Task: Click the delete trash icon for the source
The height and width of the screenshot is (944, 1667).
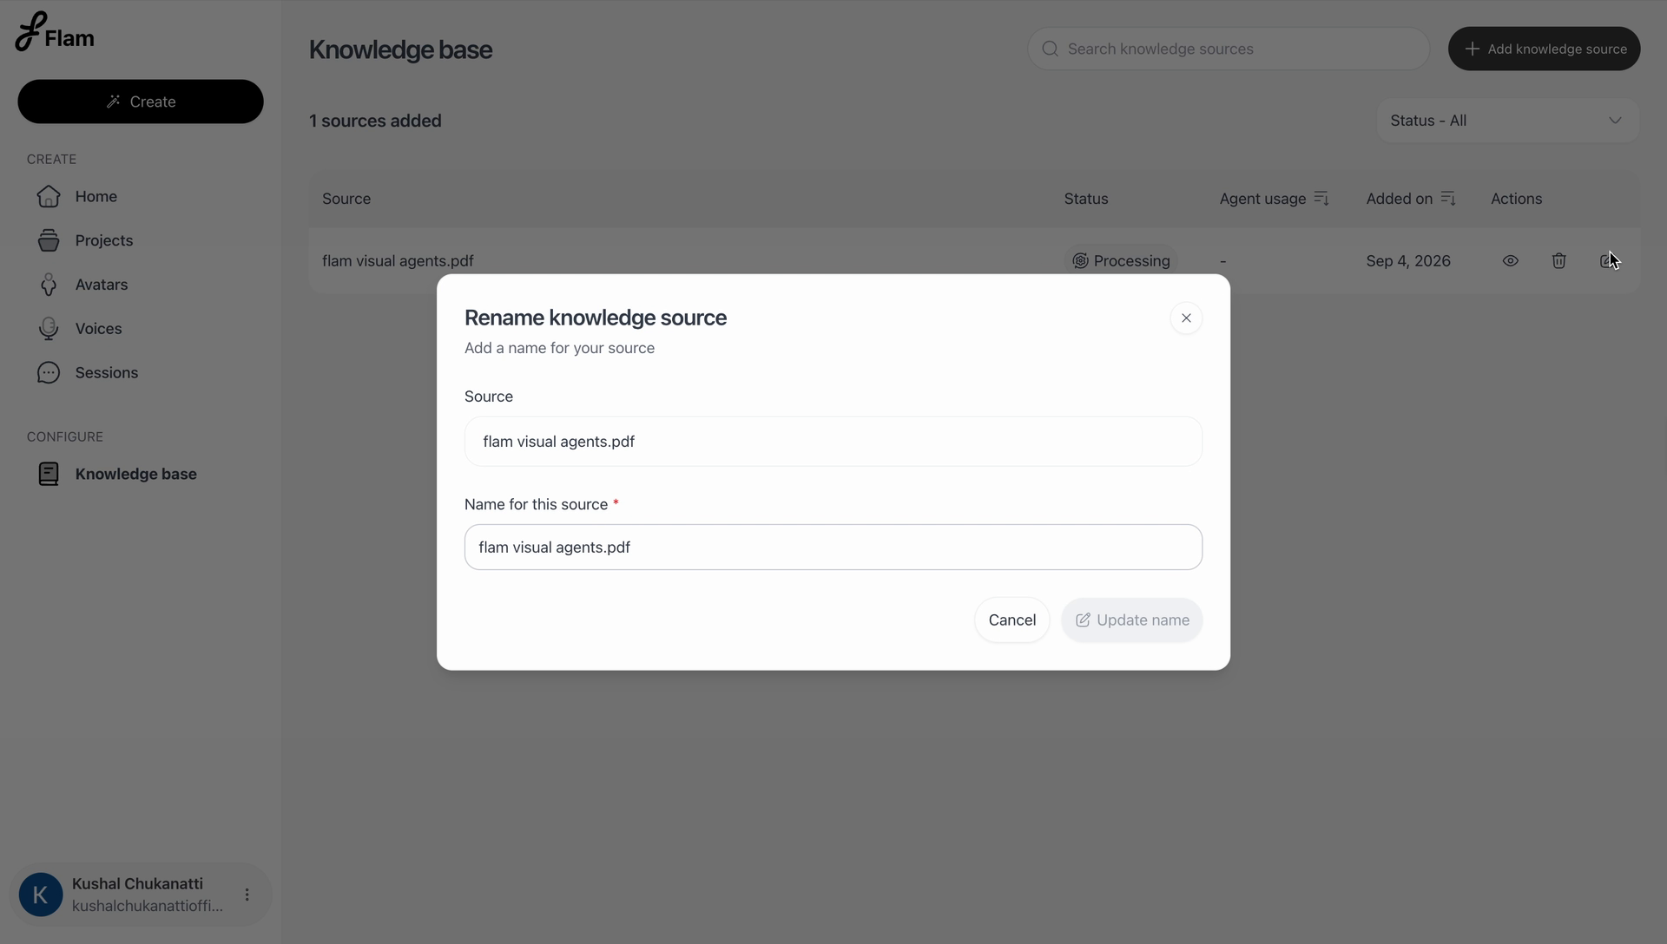Action: point(1558,261)
